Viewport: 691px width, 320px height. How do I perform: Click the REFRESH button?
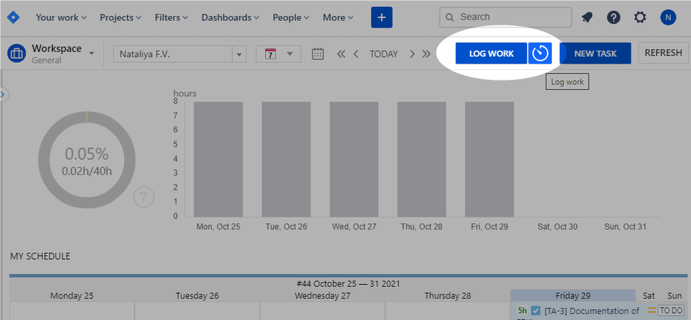point(663,53)
